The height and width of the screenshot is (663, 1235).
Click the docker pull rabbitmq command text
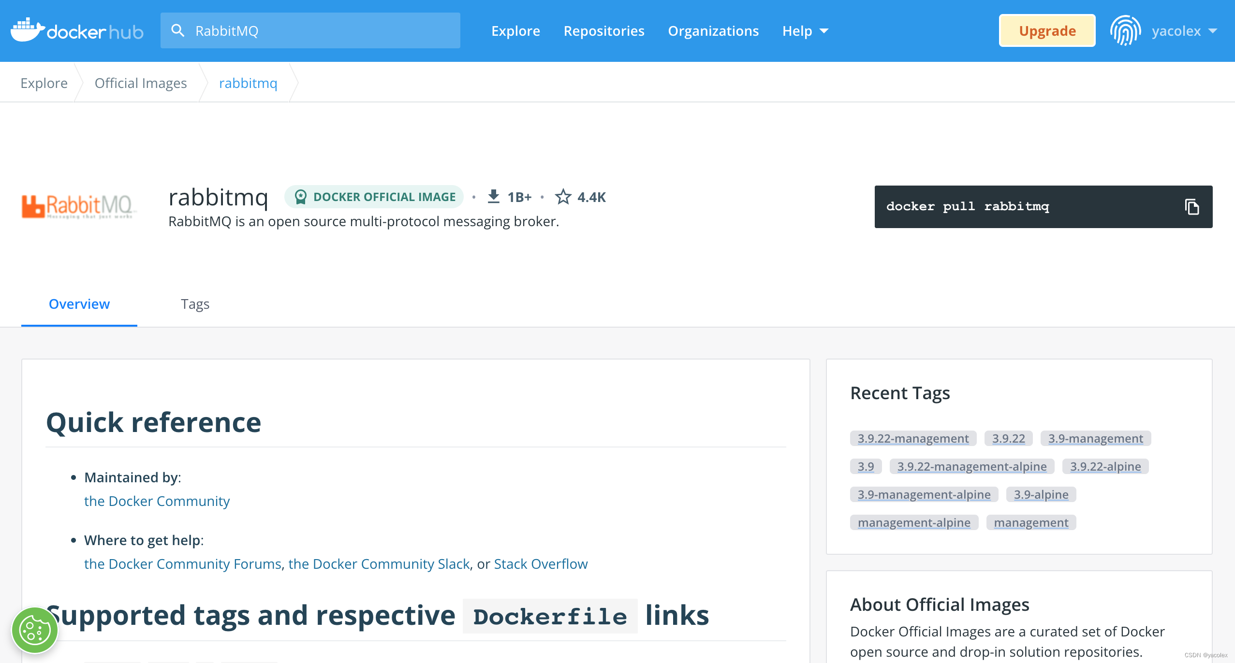(968, 206)
